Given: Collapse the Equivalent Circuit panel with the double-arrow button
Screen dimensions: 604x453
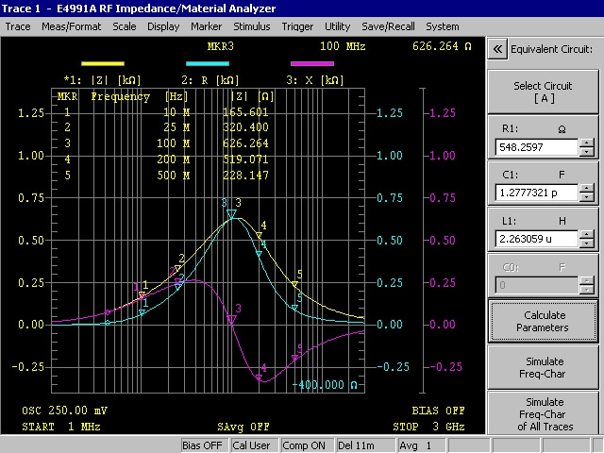Looking at the screenshot, I should point(497,49).
